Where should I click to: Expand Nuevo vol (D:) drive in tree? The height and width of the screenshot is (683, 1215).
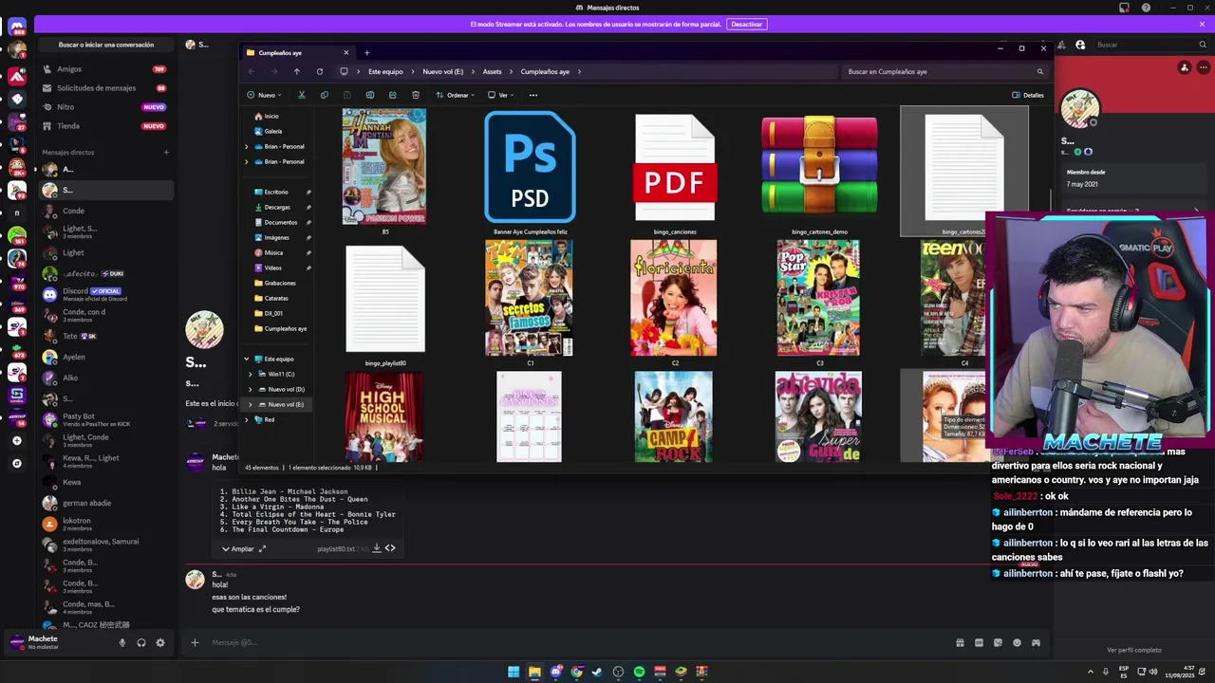(x=251, y=389)
